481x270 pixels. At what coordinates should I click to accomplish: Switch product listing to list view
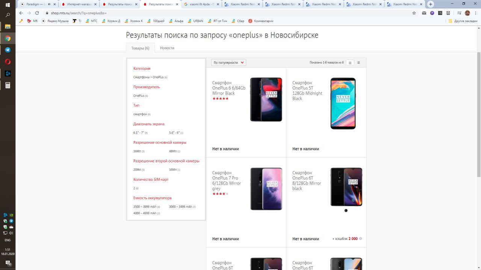[x=358, y=63]
